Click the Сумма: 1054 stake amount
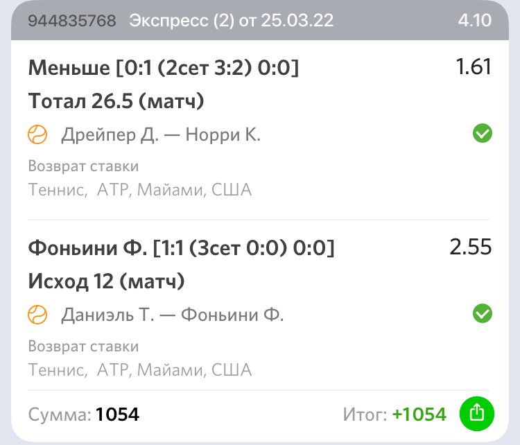Image resolution: width=520 pixels, height=445 pixels. pos(84,415)
